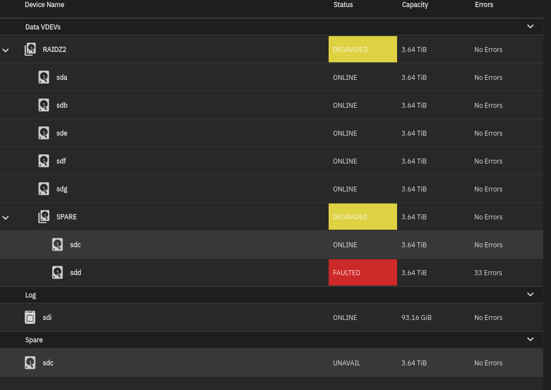Click 3.64 TiB capacity of RAIDZ2

414,49
